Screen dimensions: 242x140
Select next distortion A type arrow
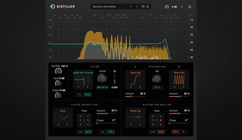[x=140, y=87]
